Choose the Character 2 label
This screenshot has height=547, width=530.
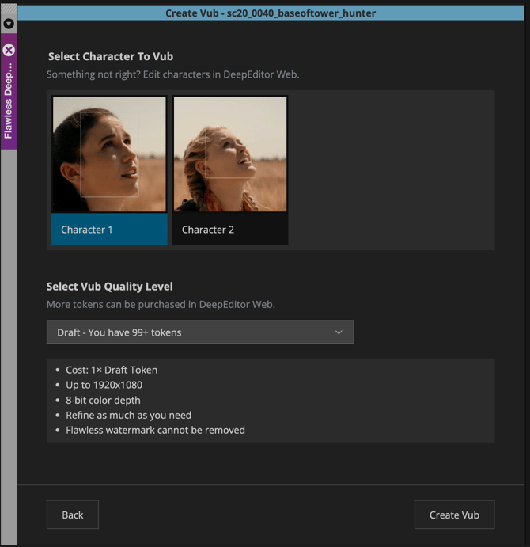pos(208,230)
